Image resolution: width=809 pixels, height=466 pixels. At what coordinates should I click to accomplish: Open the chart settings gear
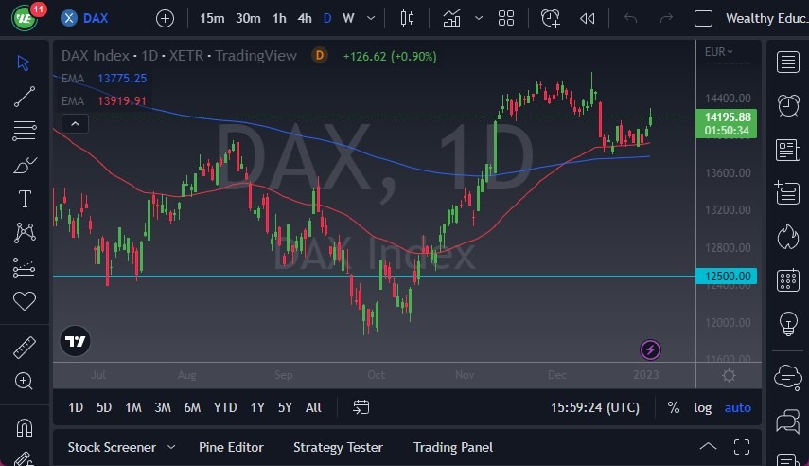pyautogui.click(x=729, y=376)
